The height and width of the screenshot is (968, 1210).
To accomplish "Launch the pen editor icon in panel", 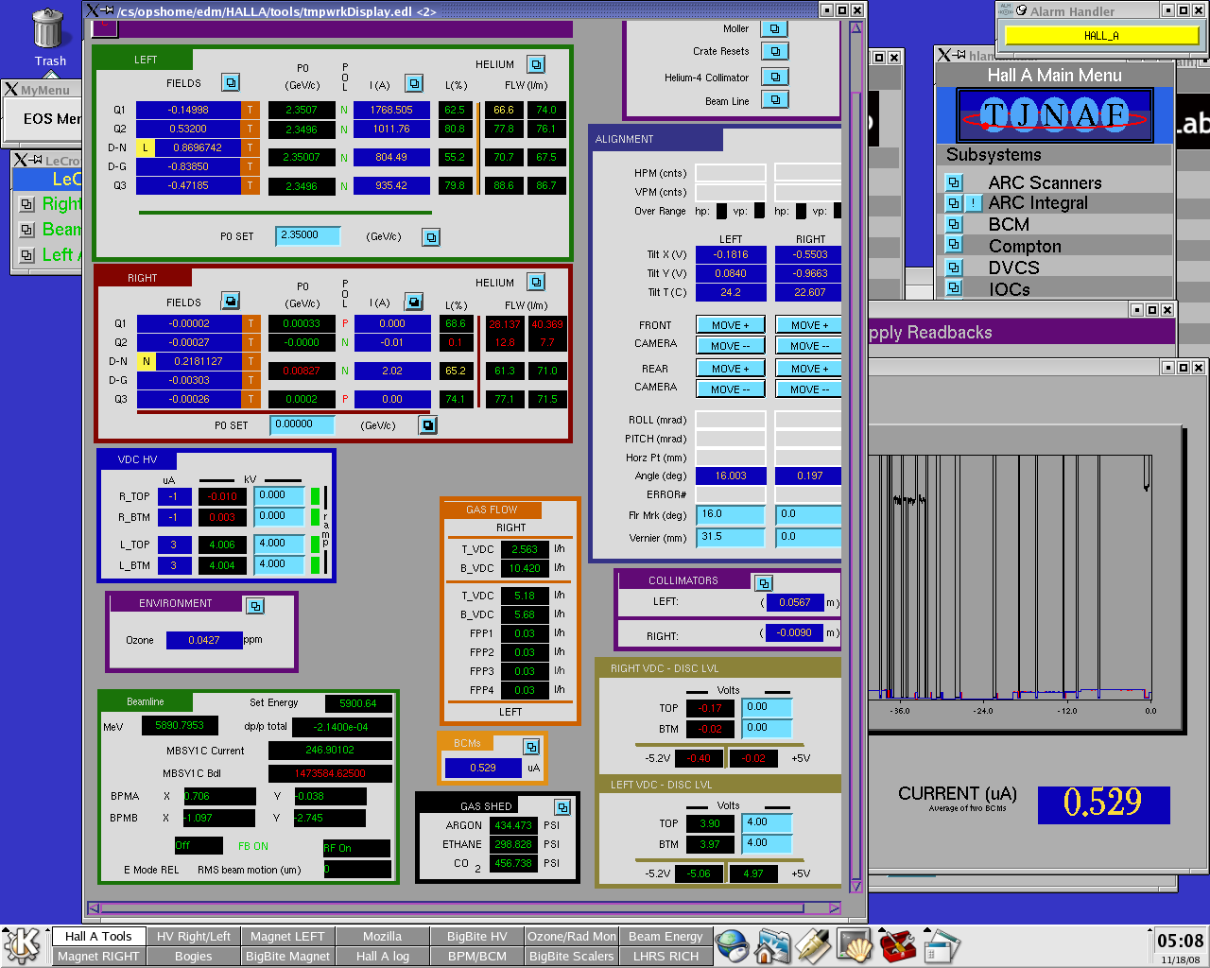I will 813,946.
